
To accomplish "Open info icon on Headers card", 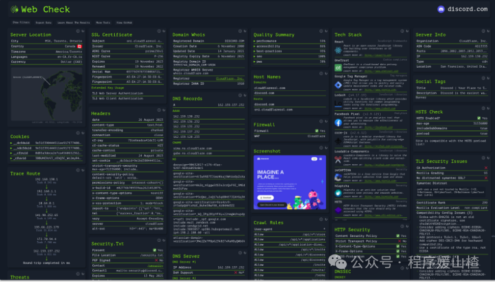I will pyautogui.click(x=159, y=110).
